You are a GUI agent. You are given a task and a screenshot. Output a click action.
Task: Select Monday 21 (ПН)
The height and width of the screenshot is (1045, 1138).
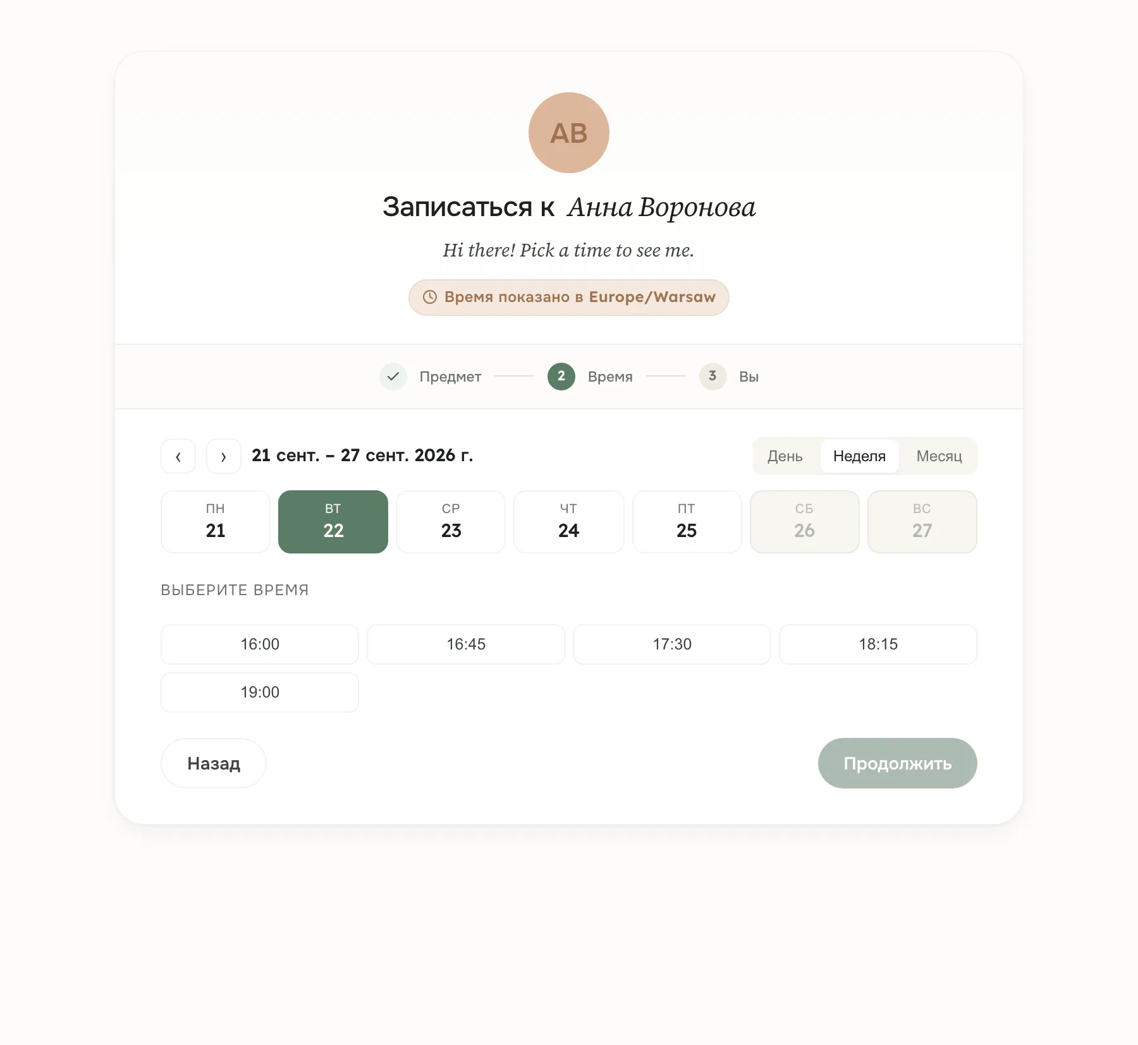pyautogui.click(x=216, y=522)
